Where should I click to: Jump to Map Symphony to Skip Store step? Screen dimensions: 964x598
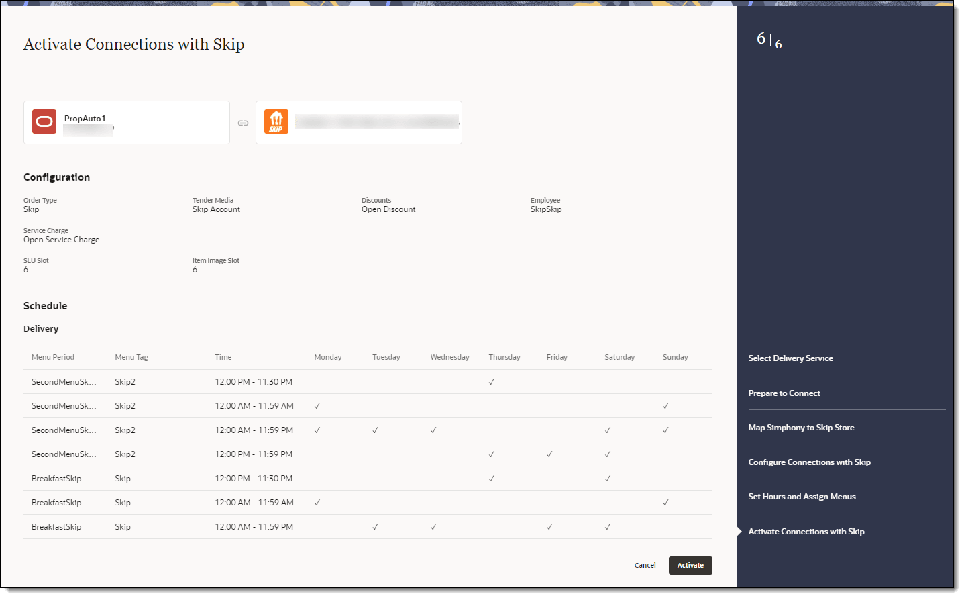click(801, 428)
